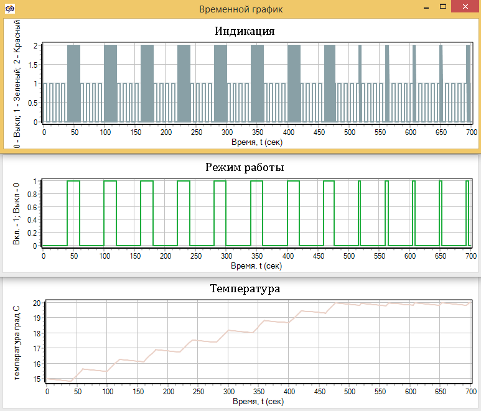Click the 0 tick on Температура time axis
Image resolution: width=481 pixels, height=411 pixels.
click(x=47, y=392)
